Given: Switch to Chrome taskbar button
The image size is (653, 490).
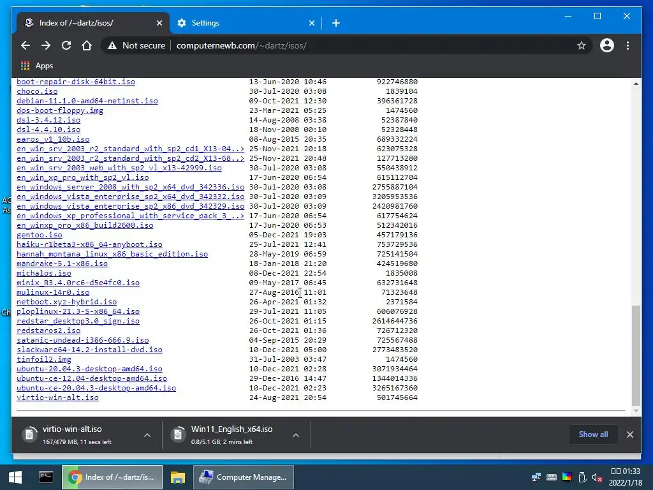Looking at the screenshot, I should 112,477.
